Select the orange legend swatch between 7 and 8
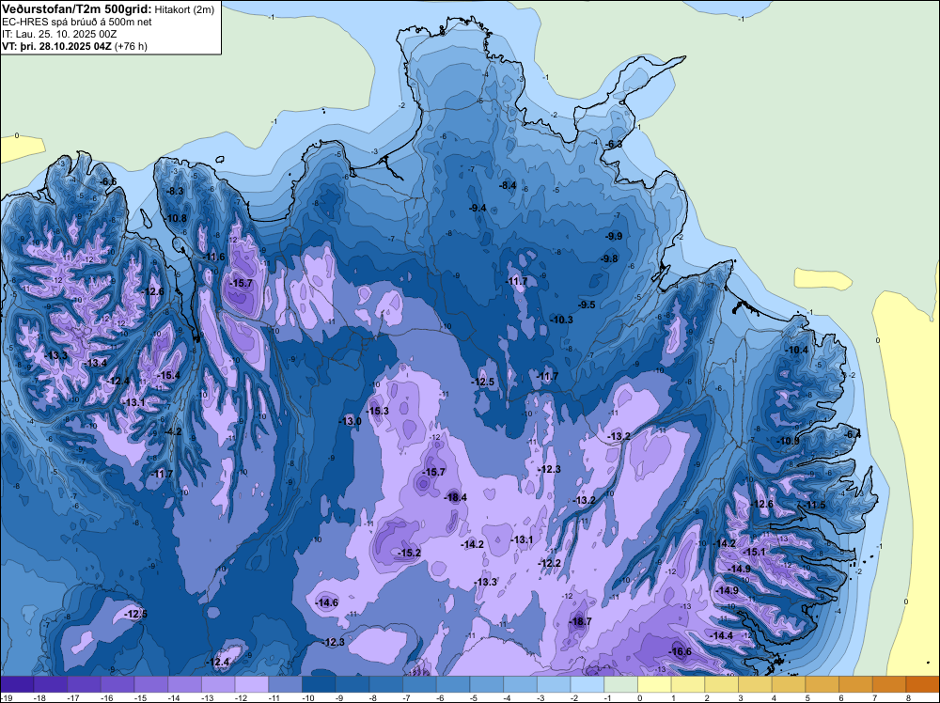The width and height of the screenshot is (940, 703). [x=889, y=683]
